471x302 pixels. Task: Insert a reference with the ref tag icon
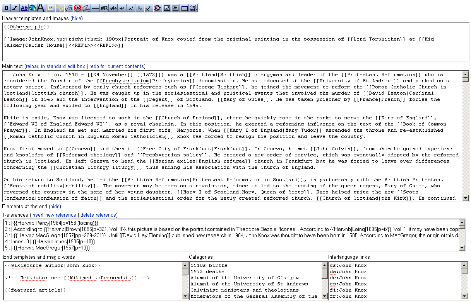193,8
